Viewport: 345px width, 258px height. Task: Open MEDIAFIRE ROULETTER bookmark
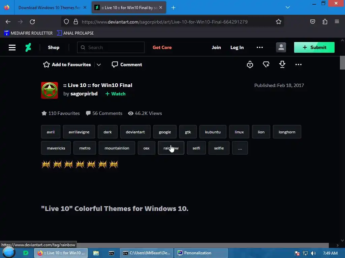(x=28, y=33)
